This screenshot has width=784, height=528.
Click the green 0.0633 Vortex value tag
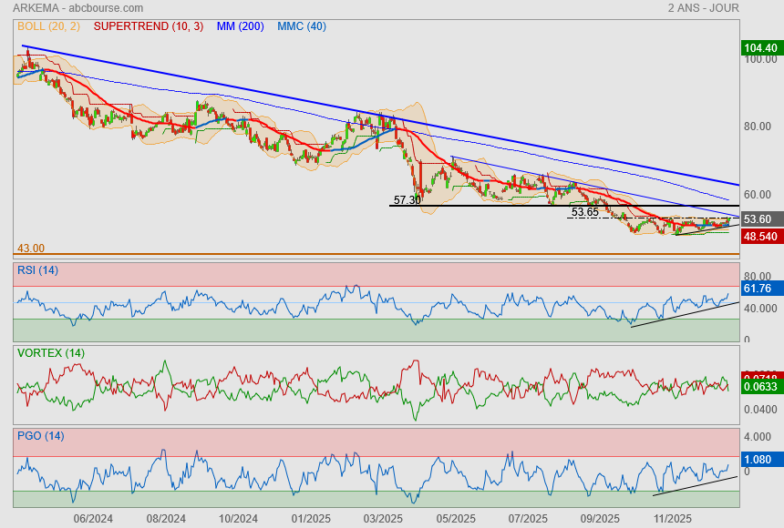pyautogui.click(x=760, y=387)
